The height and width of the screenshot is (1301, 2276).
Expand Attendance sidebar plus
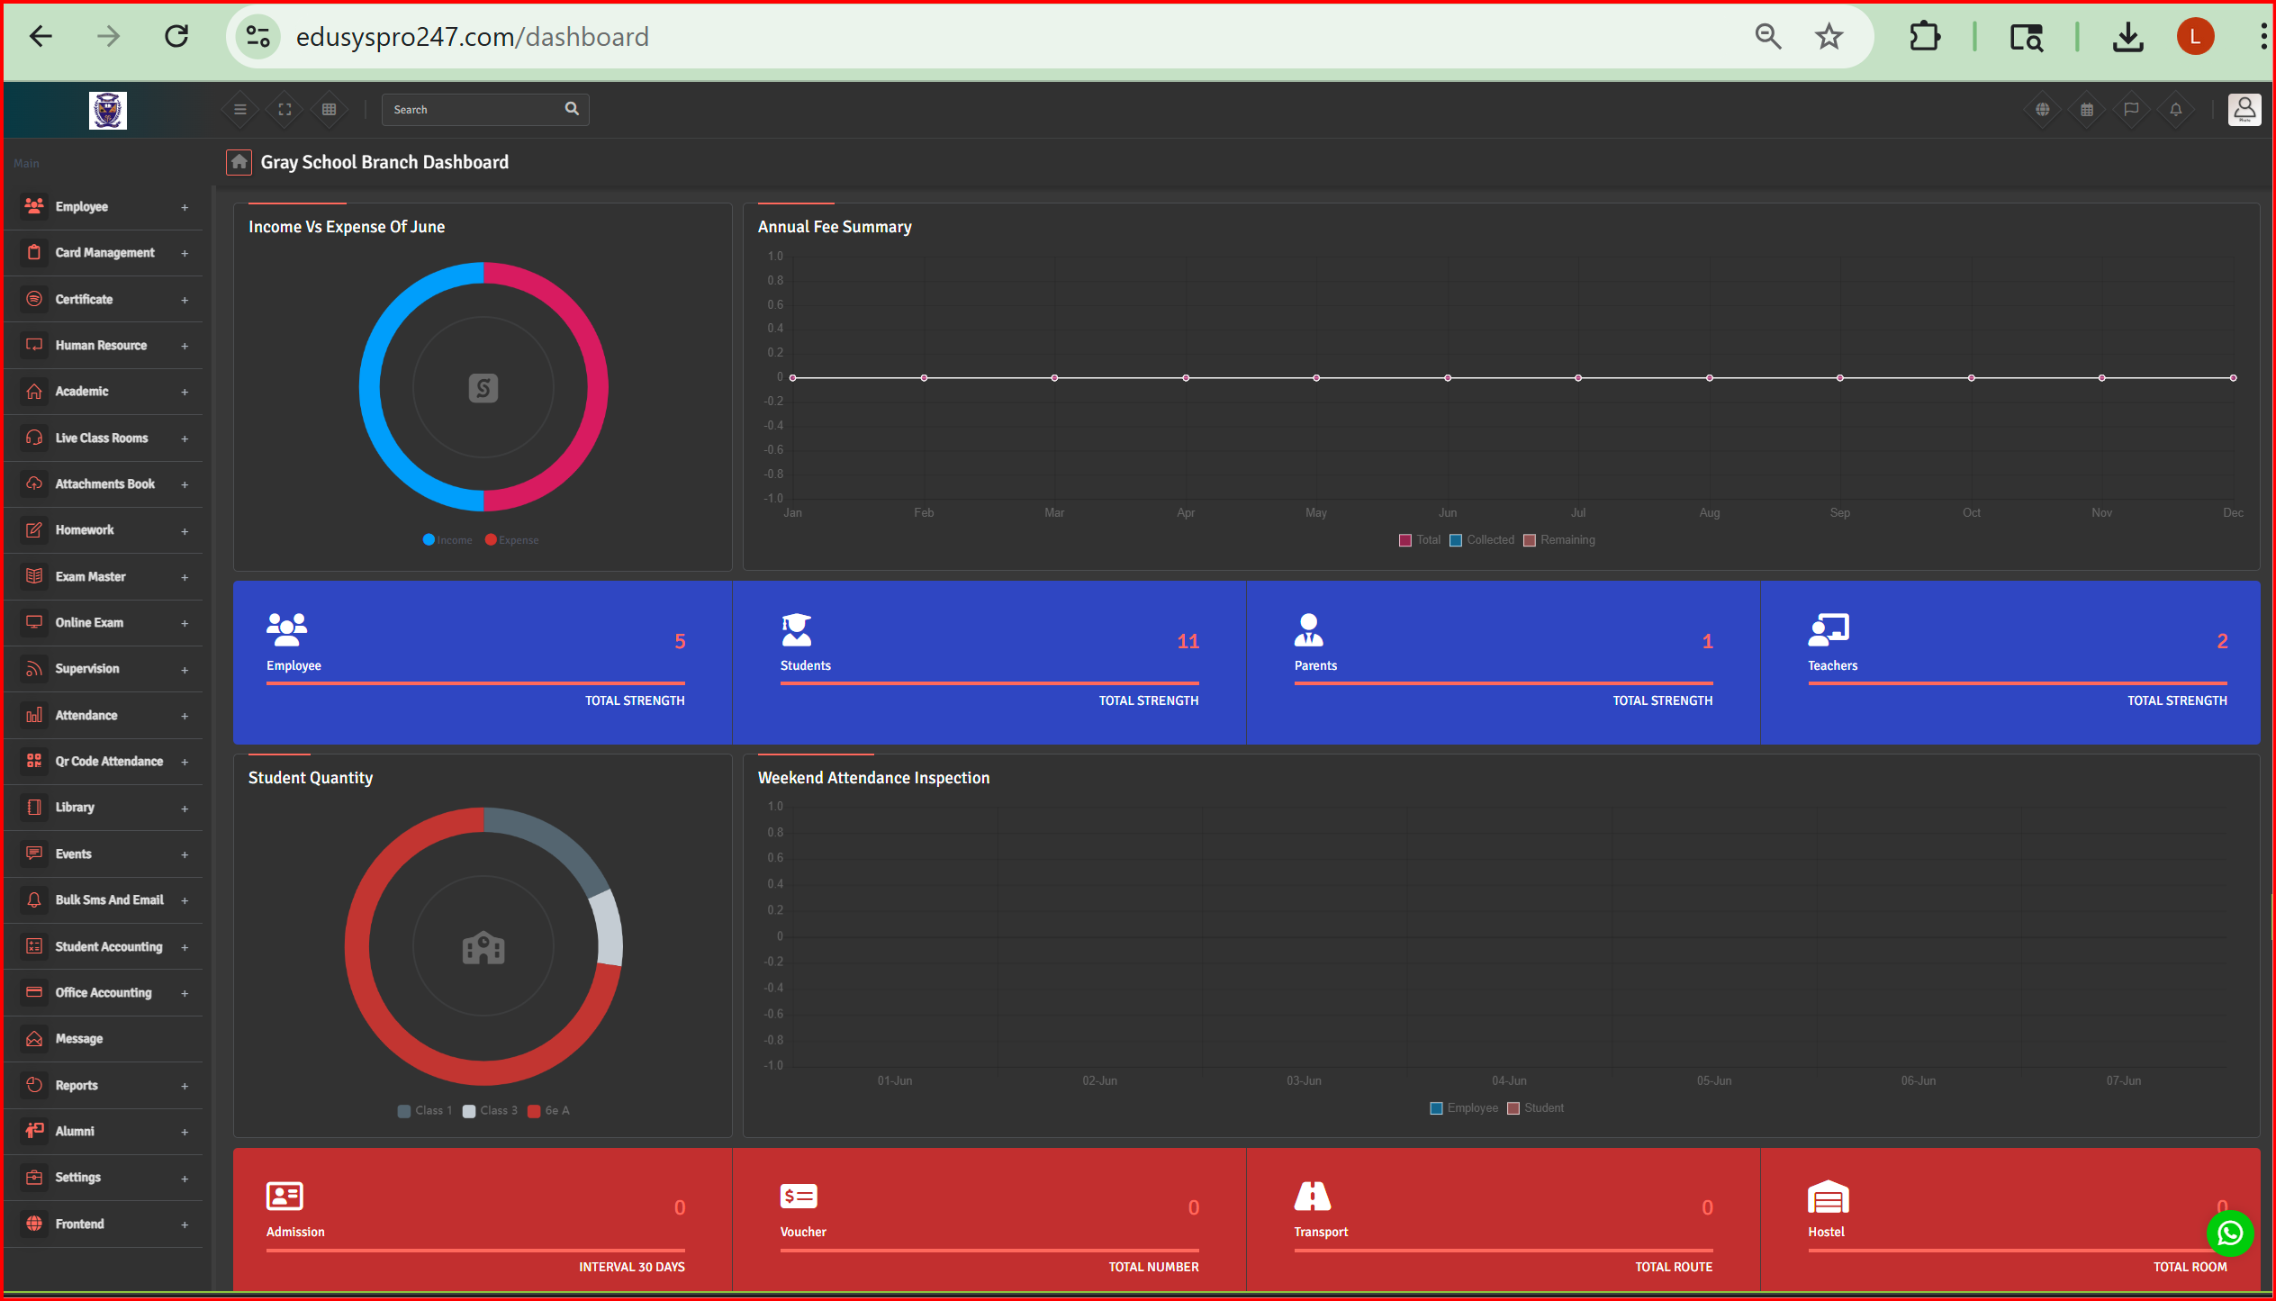point(185,716)
